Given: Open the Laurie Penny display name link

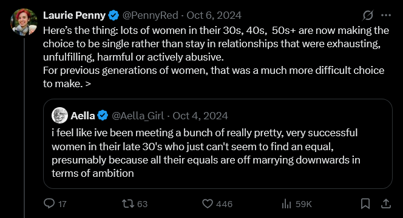Looking at the screenshot, I should click(x=74, y=15).
